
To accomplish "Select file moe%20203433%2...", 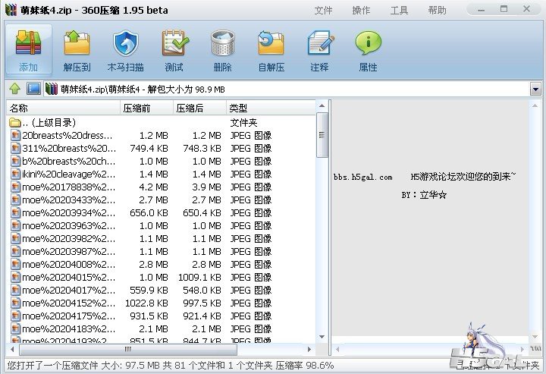I will (68, 200).
